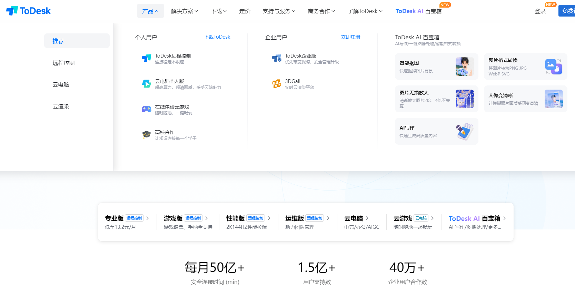Click the 立即注册 link

point(350,37)
